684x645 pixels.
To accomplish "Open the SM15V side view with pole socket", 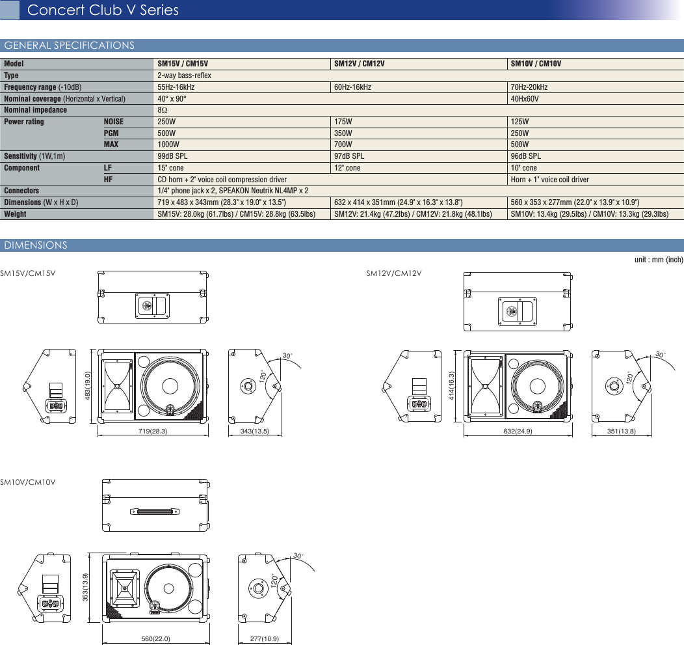I will pos(255,386).
